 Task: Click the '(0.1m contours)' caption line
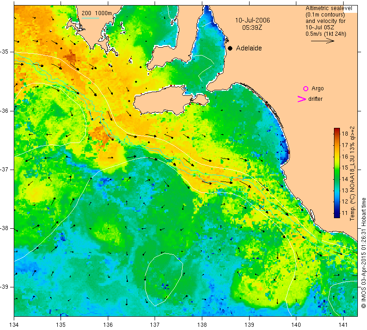325,15
